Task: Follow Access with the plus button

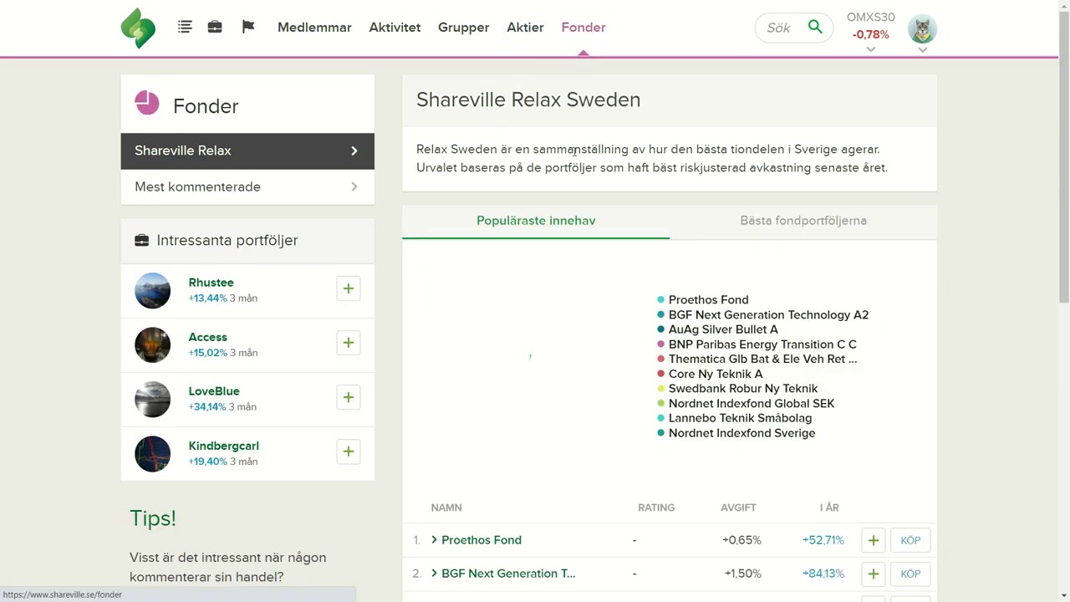Action: click(349, 343)
